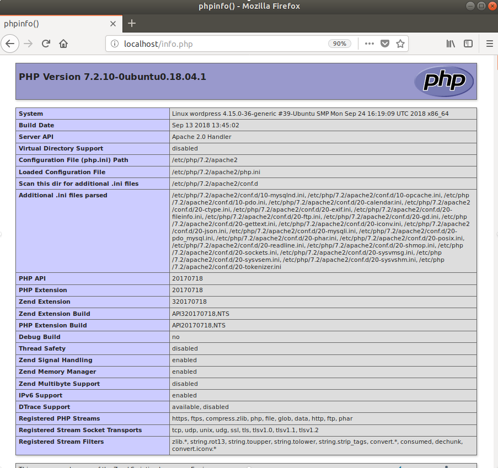Screen dimensions: 498x468
Task: Show site information icon in address bar
Action: point(115,44)
